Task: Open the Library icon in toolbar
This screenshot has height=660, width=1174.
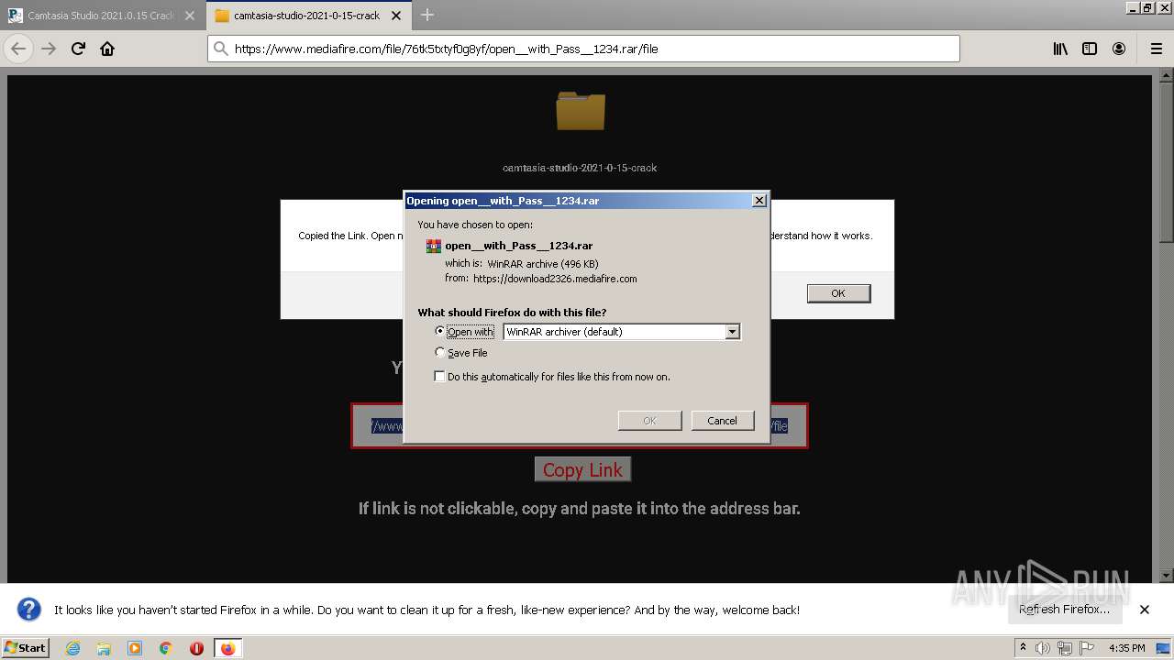Action: [1060, 49]
